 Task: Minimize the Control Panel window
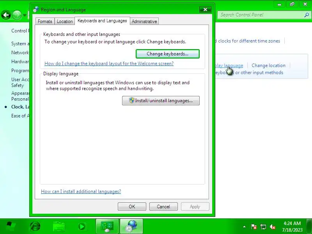point(279,4)
